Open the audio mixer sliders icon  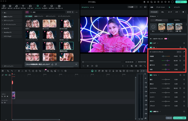(x=117, y=71)
